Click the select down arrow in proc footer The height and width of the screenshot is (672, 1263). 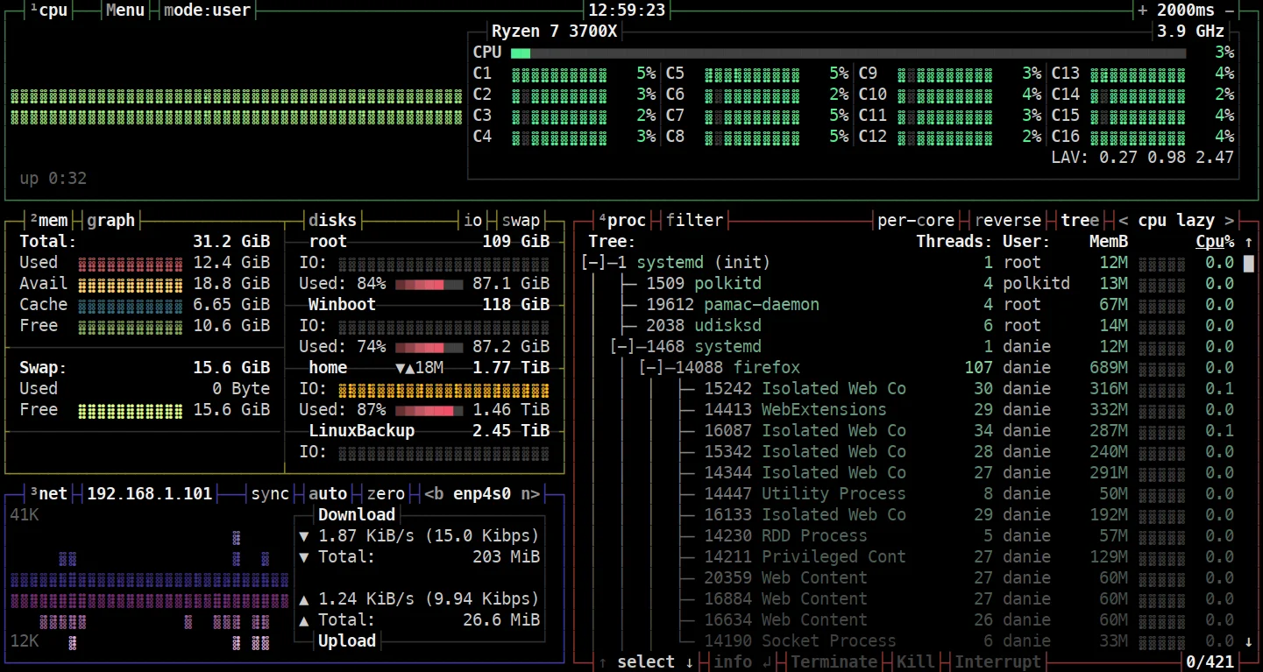688,662
